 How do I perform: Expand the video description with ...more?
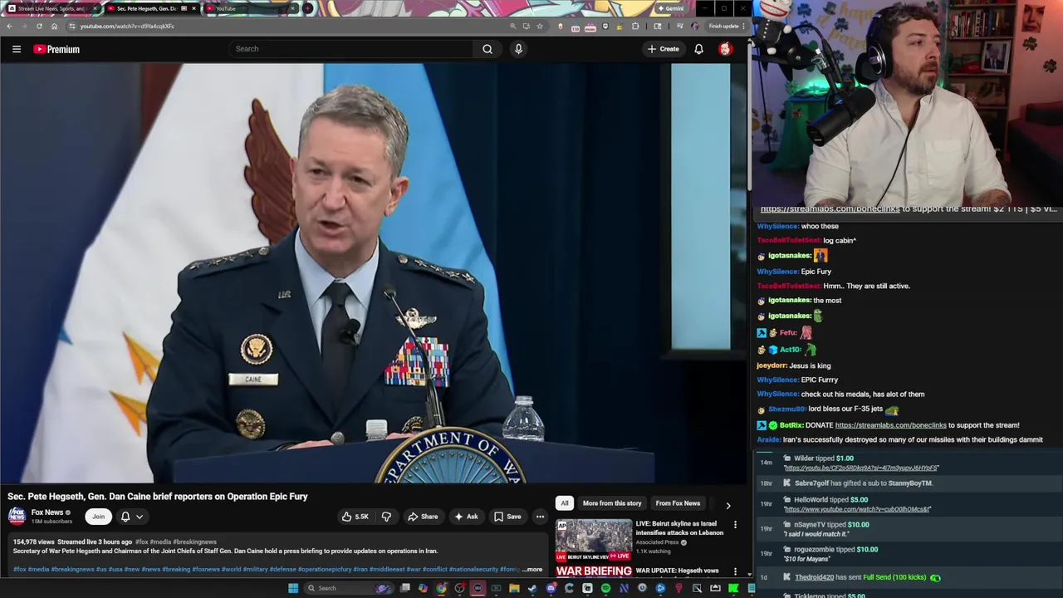pyautogui.click(x=532, y=570)
